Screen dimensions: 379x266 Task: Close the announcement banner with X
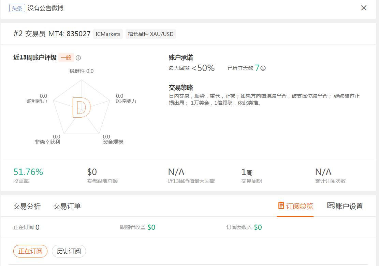tap(364, 8)
